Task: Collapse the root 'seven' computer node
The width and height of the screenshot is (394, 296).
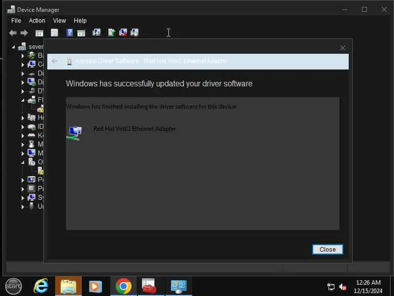Action: pyautogui.click(x=14, y=47)
